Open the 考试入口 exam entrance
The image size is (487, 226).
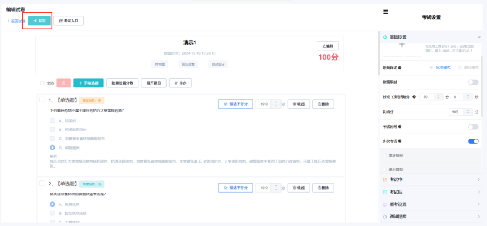[68, 21]
